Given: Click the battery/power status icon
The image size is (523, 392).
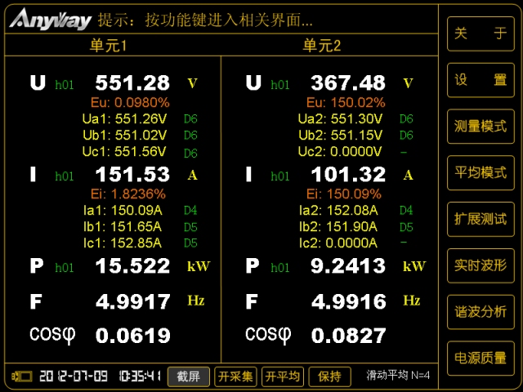Looking at the screenshot, I should coord(20,376).
